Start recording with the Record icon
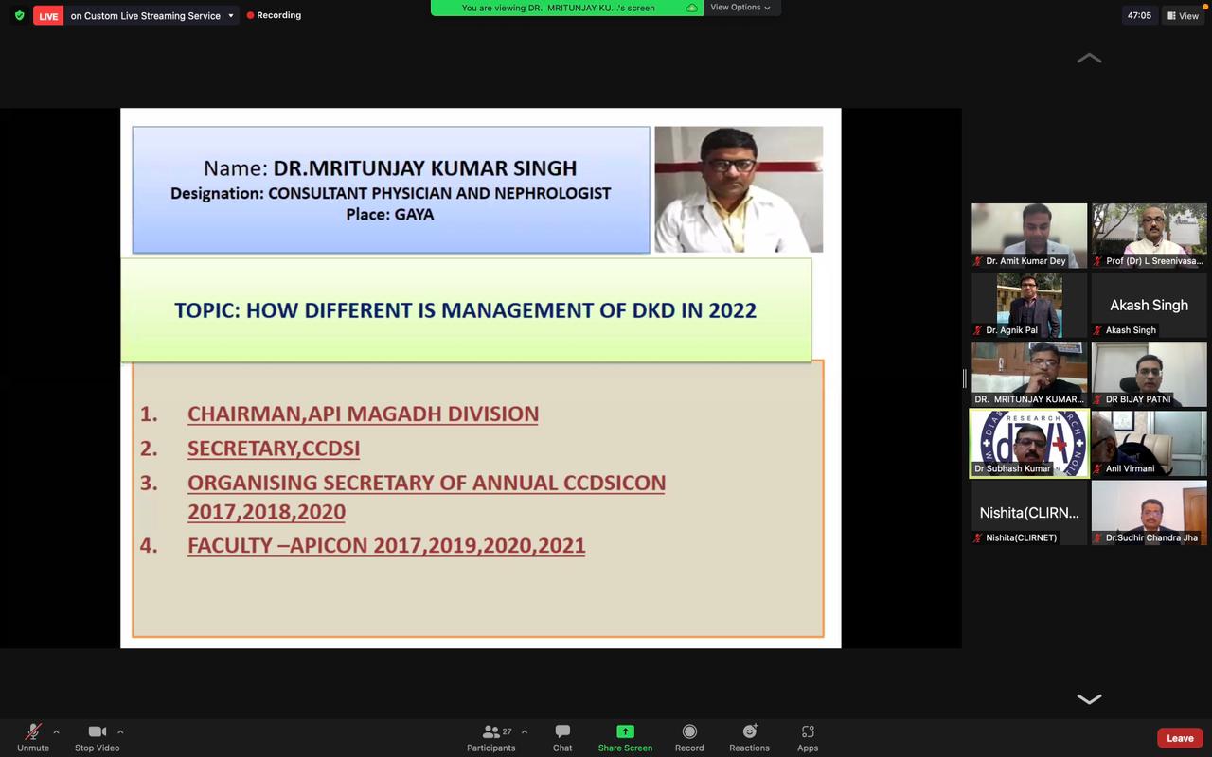This screenshot has height=757, width=1212. tap(689, 731)
